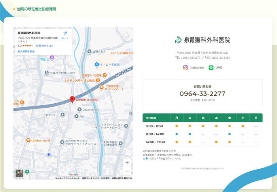Click the red pin for 泉胃腸科外科医院
This screenshot has width=277, height=192.
72,100
